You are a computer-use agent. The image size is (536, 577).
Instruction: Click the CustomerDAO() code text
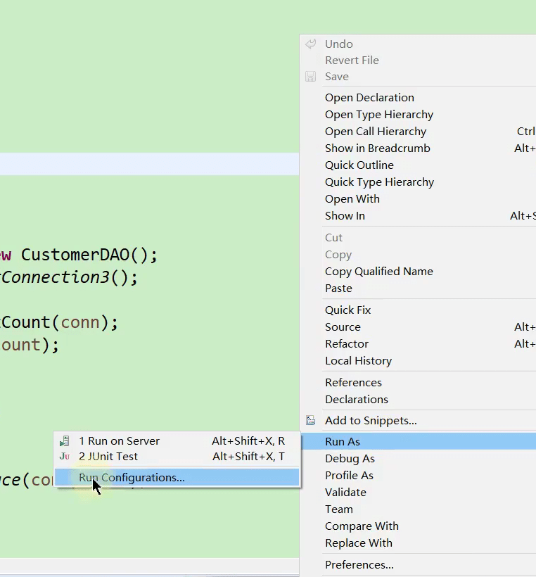pos(89,255)
